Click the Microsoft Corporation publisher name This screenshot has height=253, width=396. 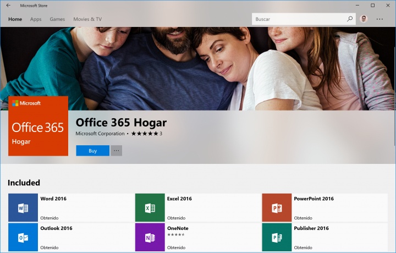100,134
